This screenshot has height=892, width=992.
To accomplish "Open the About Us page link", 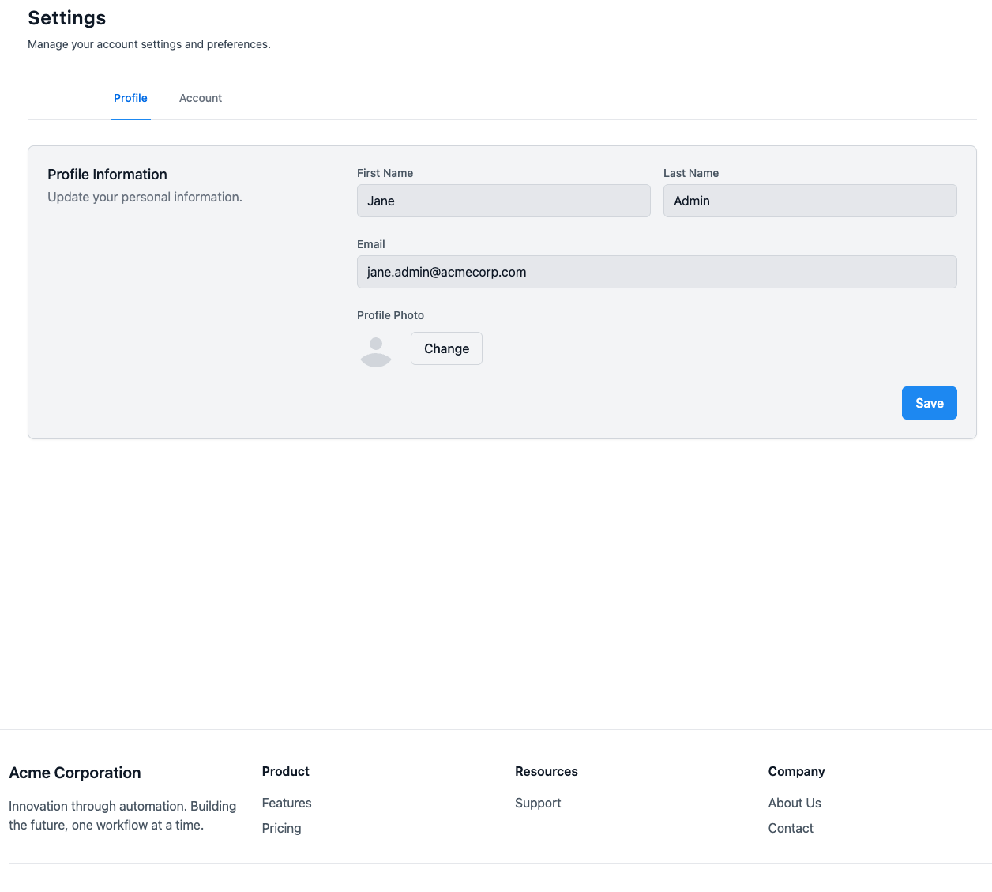I will pyautogui.click(x=795, y=803).
